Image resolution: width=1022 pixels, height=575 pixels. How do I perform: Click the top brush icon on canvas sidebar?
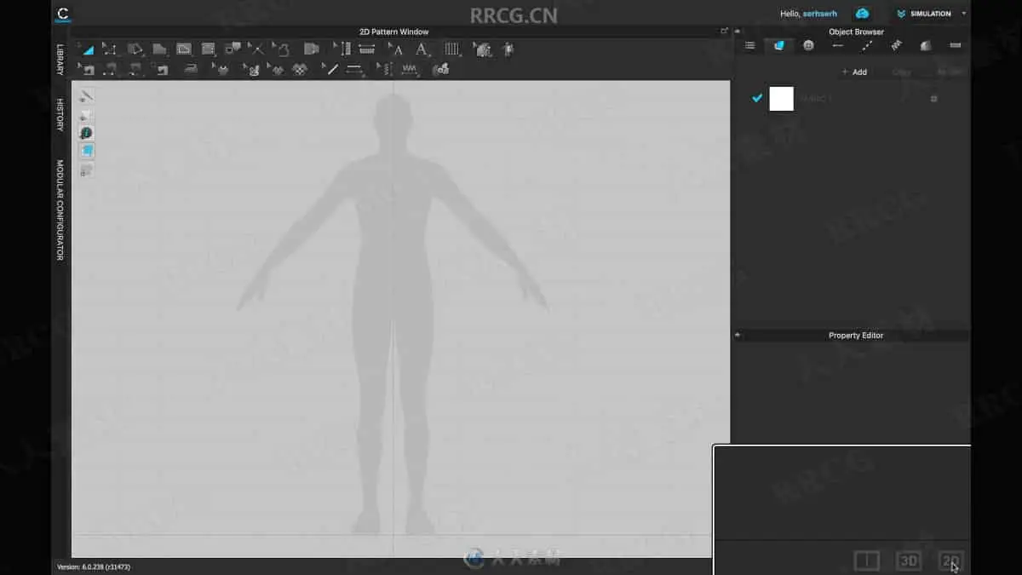pos(87,95)
